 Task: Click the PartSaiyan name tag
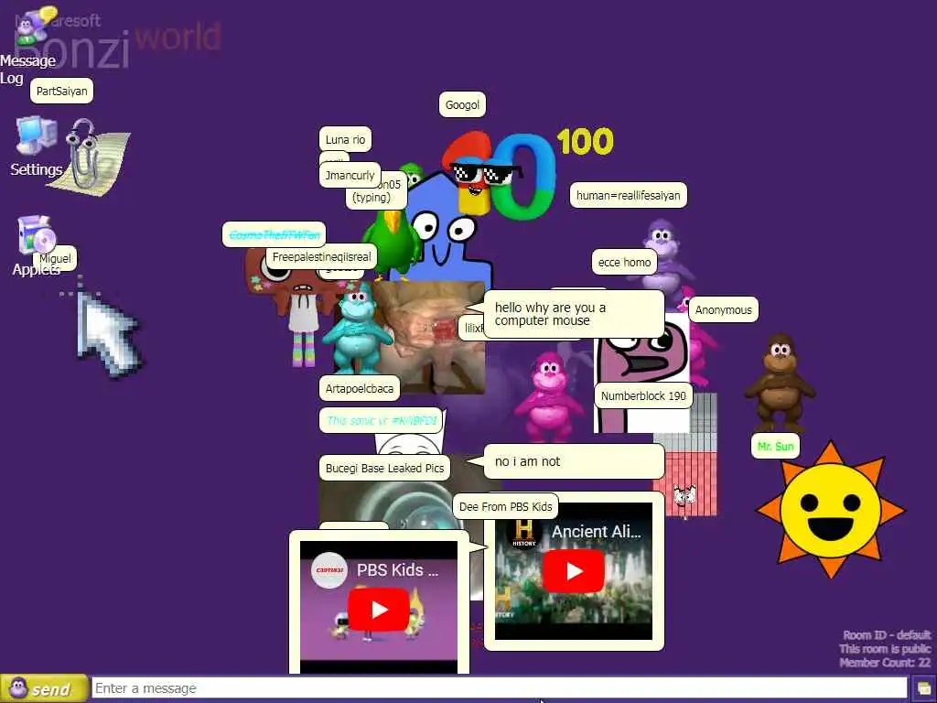(61, 91)
